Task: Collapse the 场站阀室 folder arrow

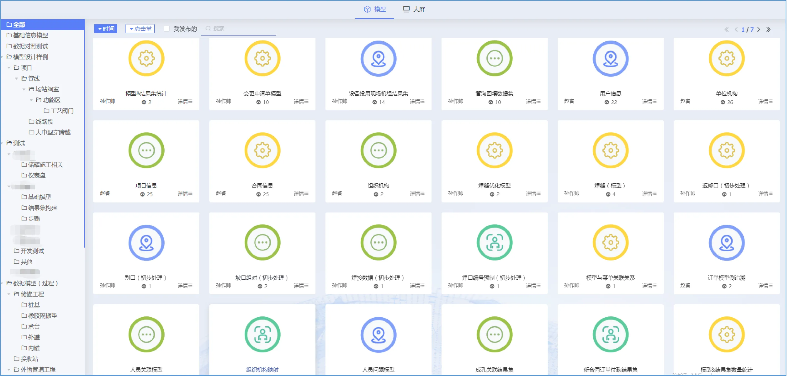Action: [x=24, y=89]
